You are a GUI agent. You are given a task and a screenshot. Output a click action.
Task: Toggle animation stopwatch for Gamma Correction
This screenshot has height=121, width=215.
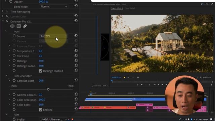click(14, 94)
